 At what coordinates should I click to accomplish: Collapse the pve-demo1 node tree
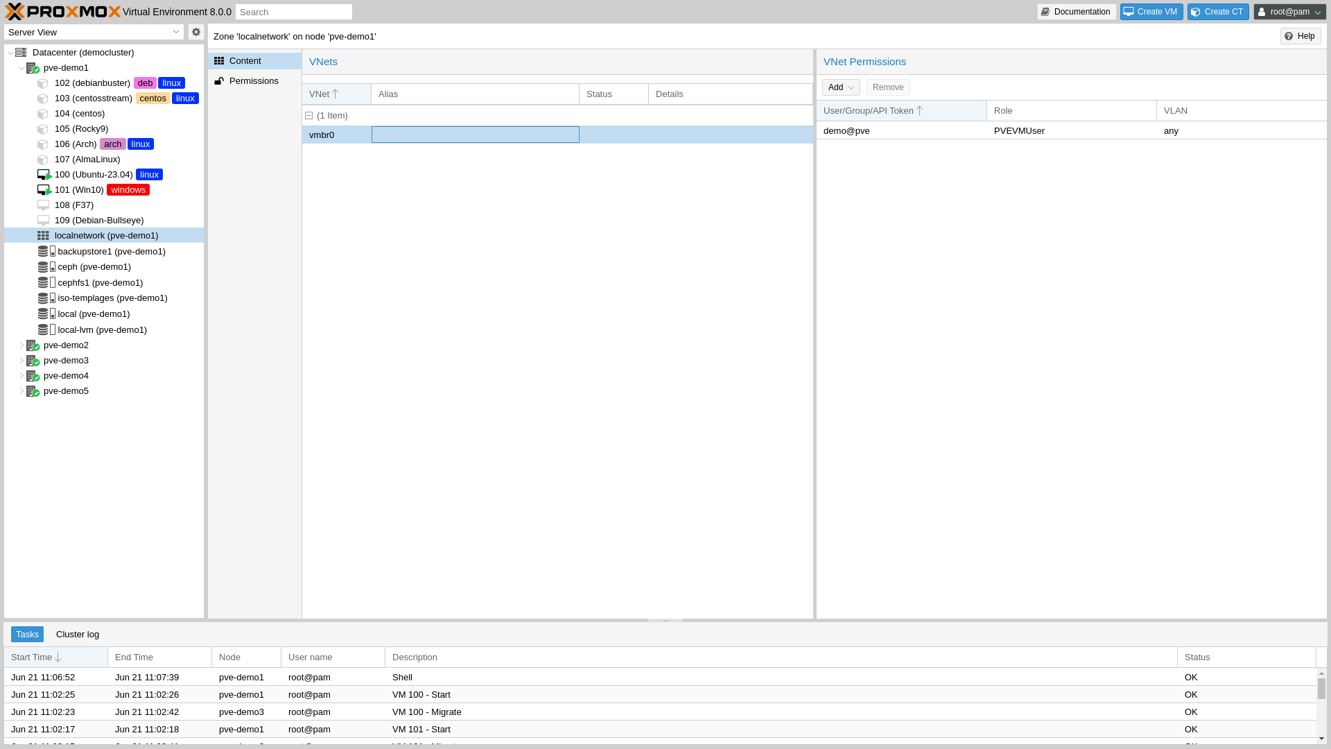click(21, 68)
